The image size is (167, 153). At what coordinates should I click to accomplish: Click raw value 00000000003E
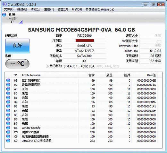pos(146,81)
